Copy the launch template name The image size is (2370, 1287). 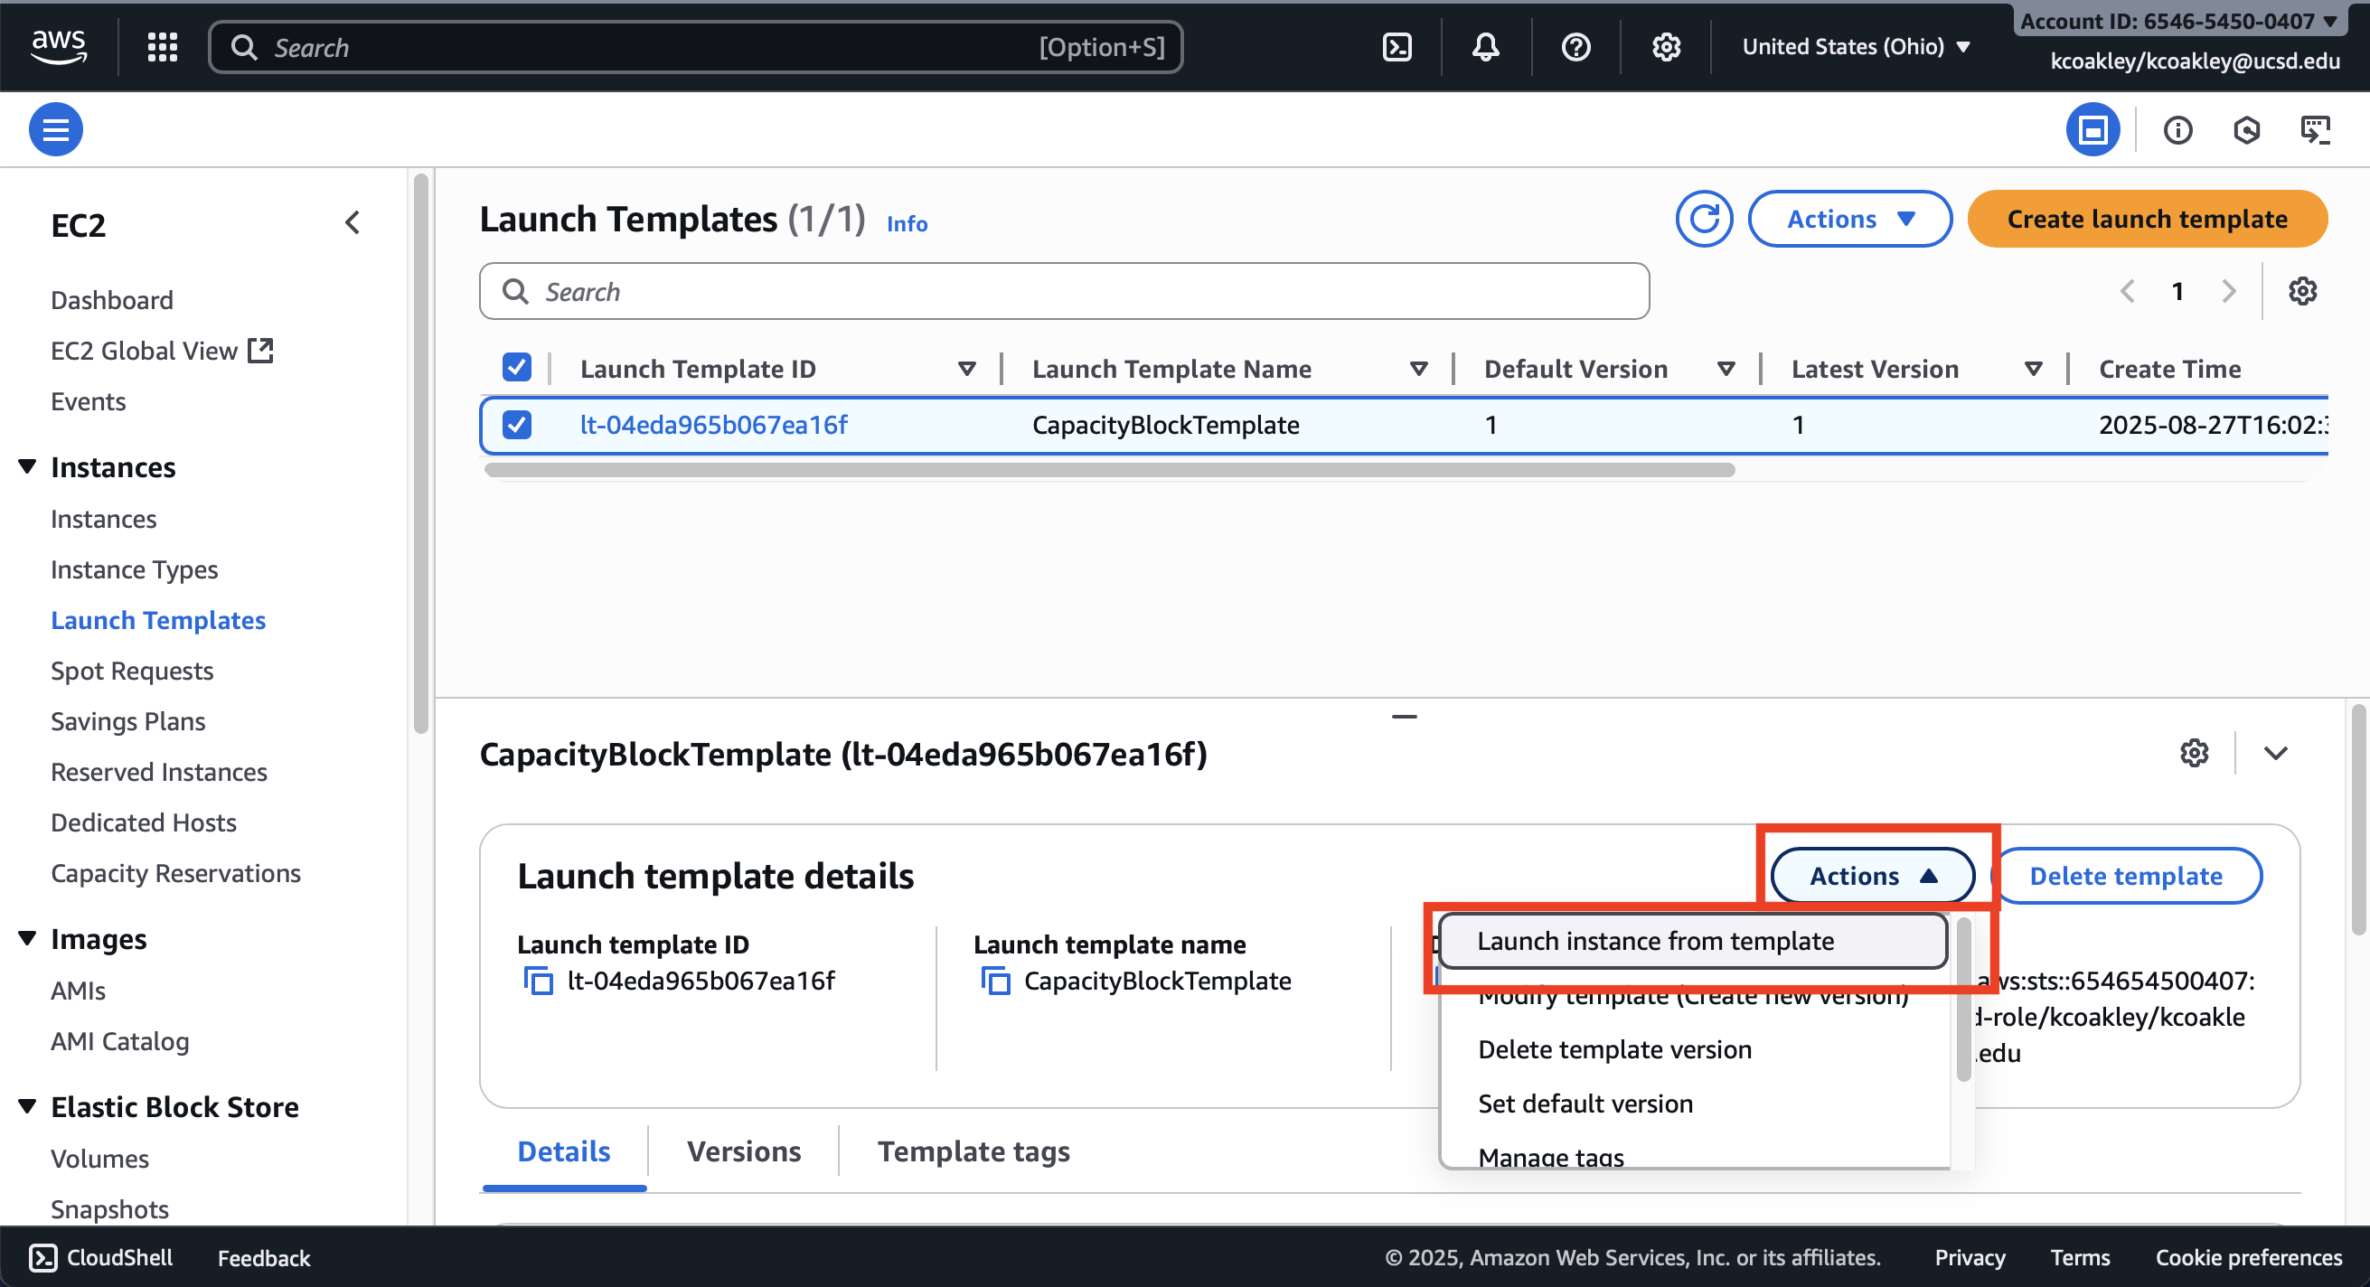point(995,981)
